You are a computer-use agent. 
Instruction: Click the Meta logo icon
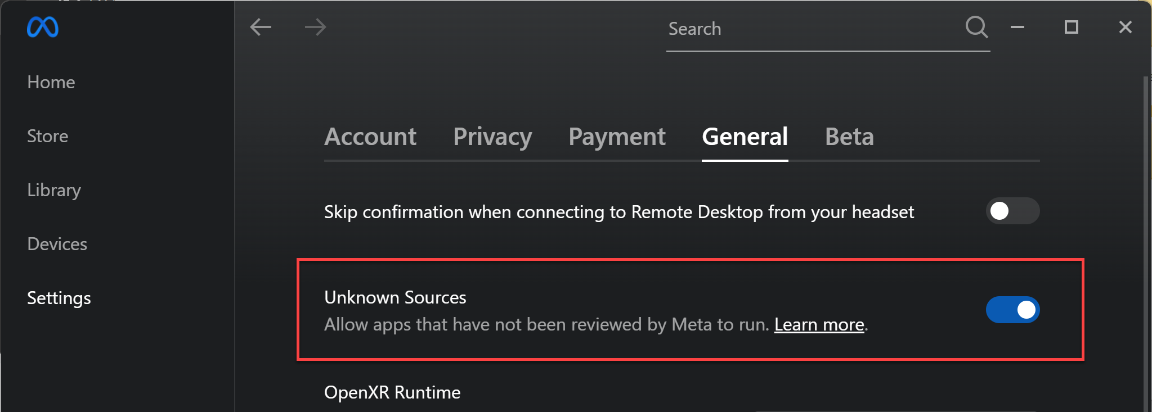[x=43, y=27]
